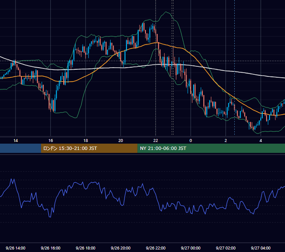Click the 9/26 20:00 date label
This screenshot has height=252, width=285.
tap(121, 248)
